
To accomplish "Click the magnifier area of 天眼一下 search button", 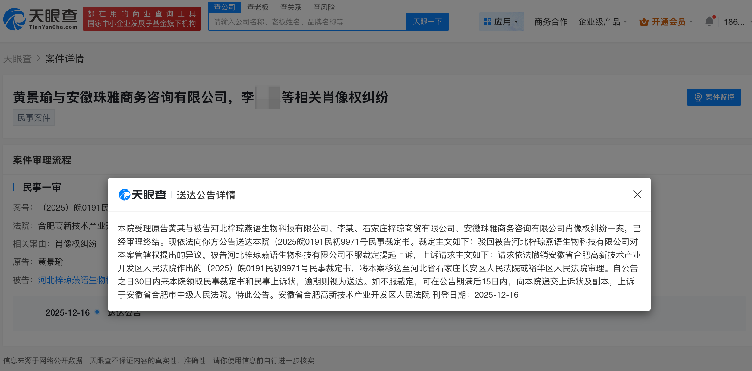I will tap(428, 21).
